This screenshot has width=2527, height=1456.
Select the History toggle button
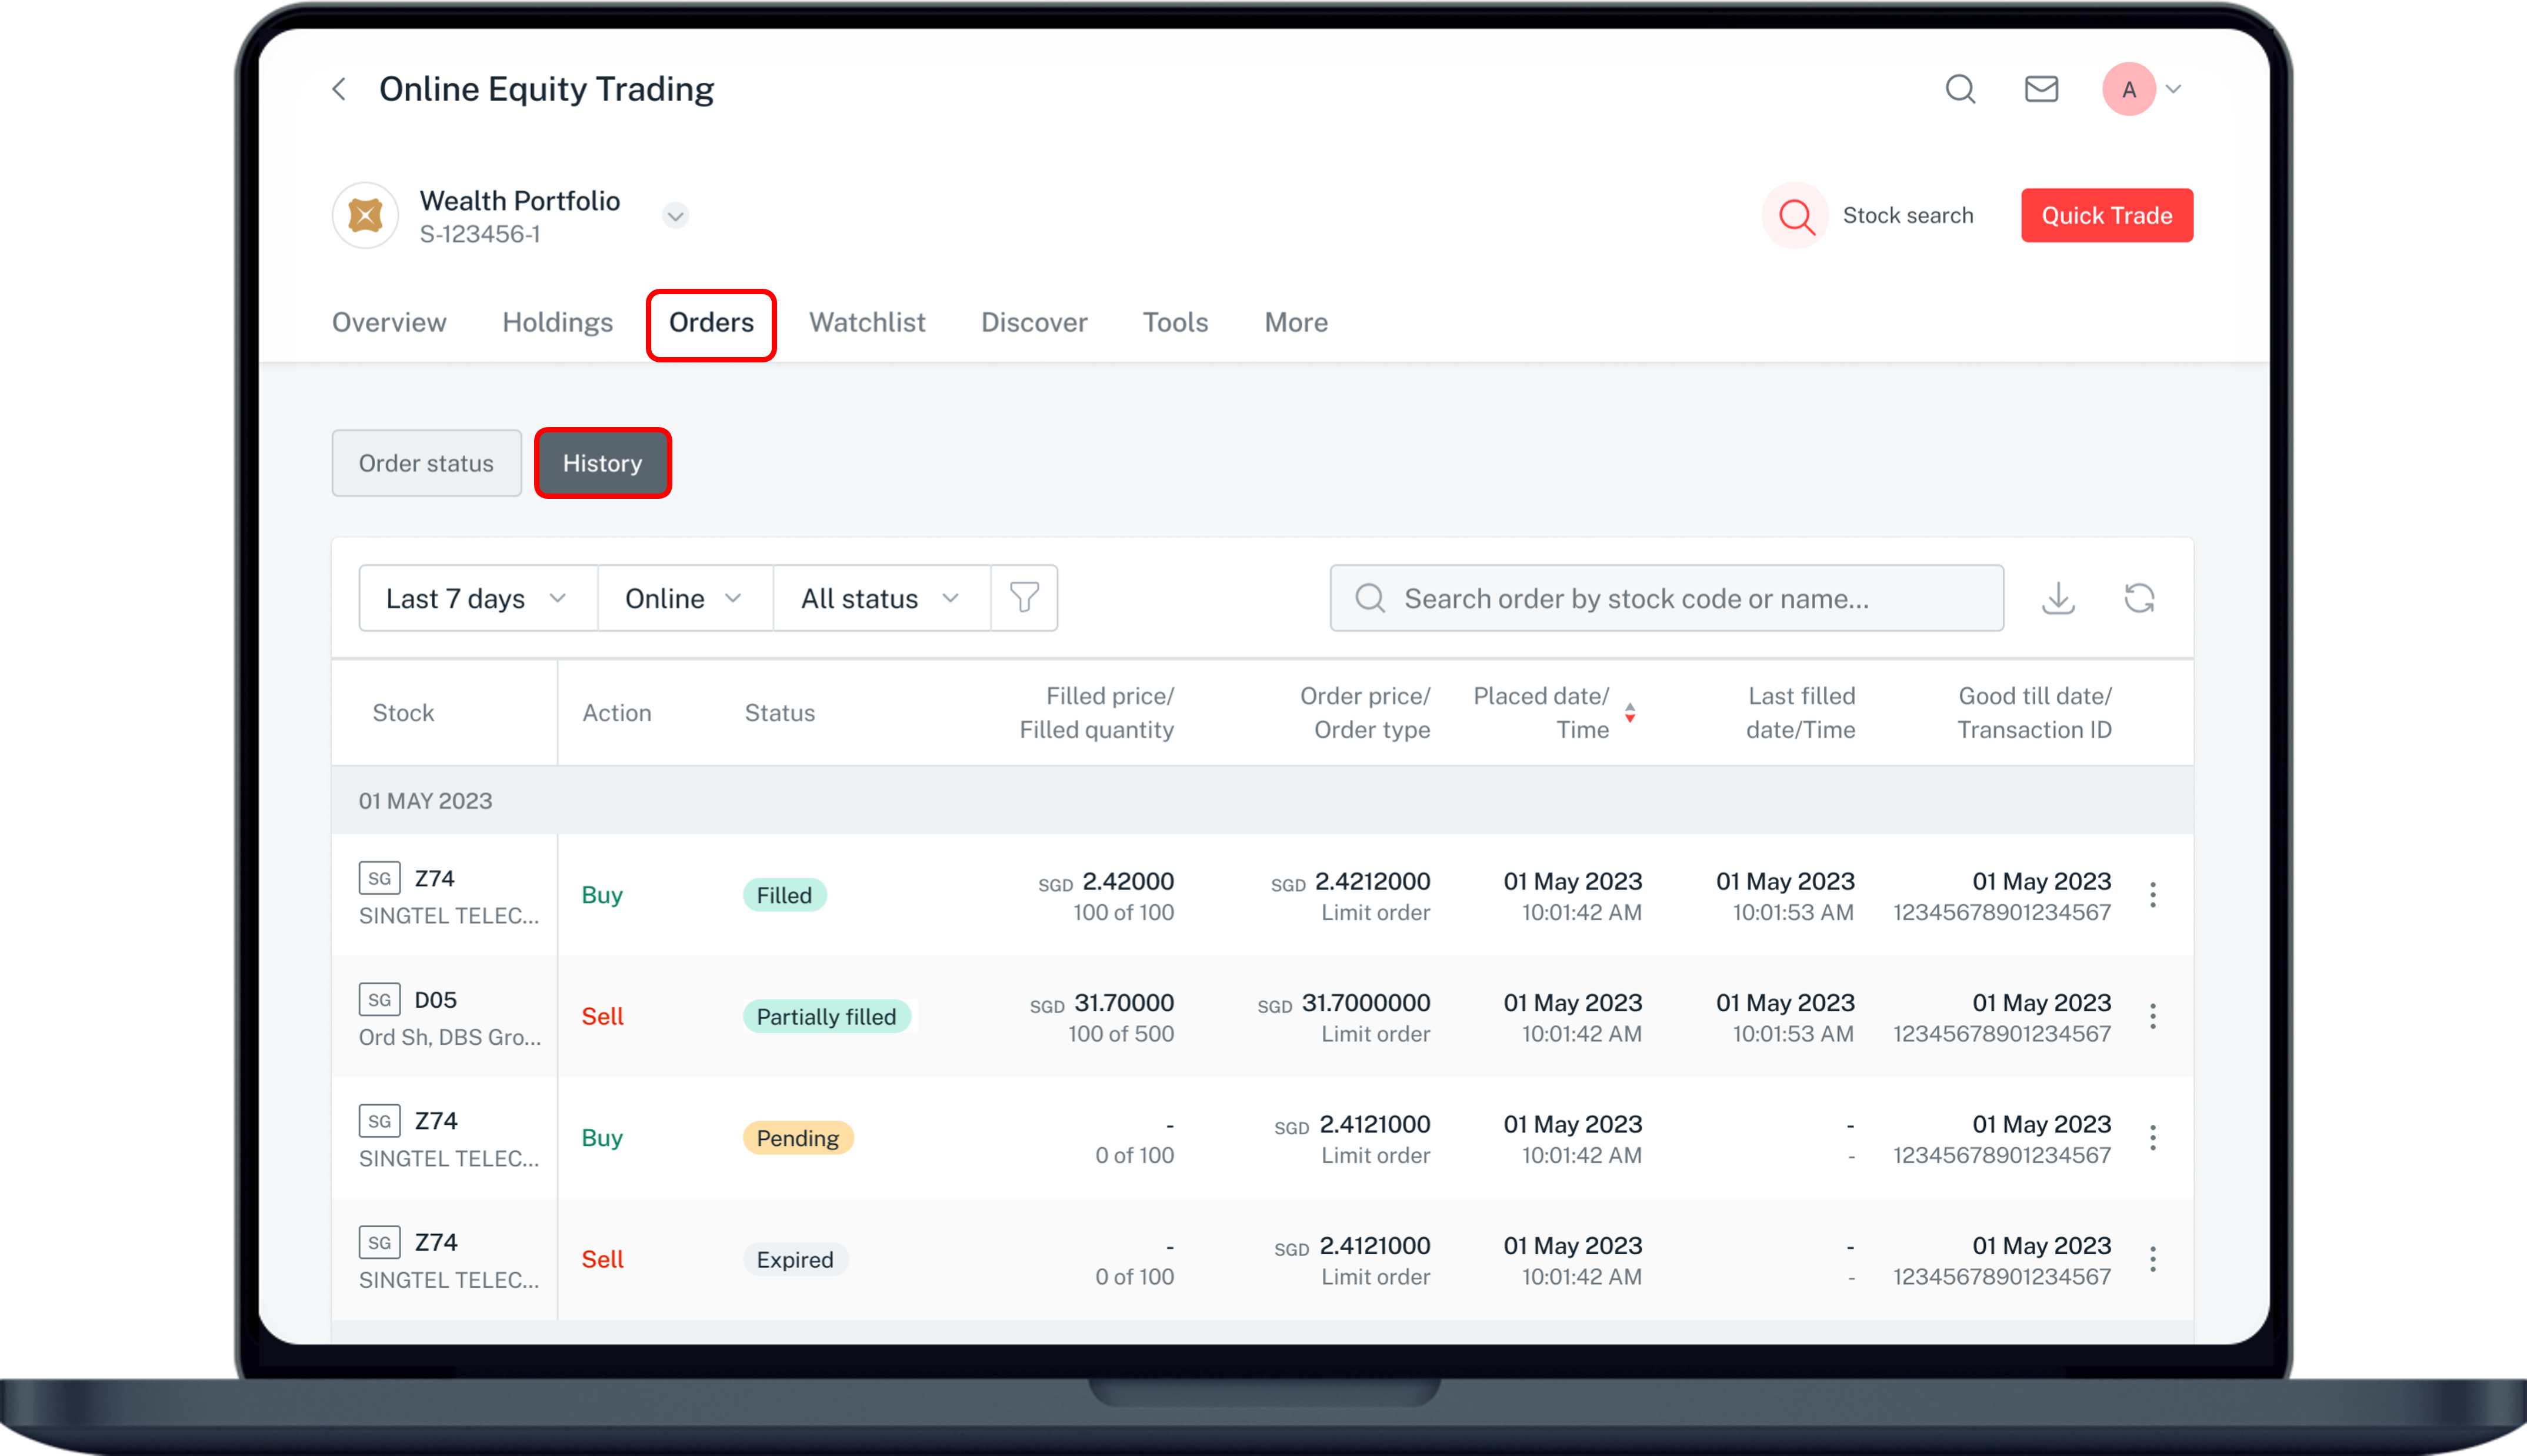pos(602,463)
